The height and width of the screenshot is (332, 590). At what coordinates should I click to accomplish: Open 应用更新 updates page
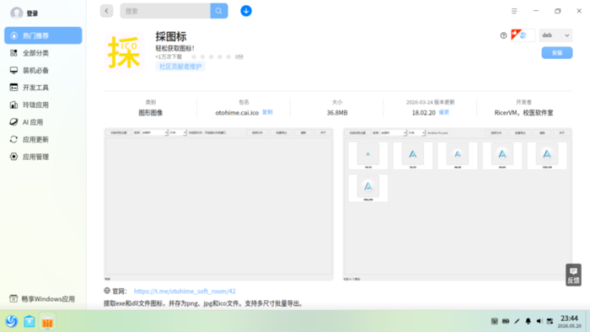click(x=43, y=140)
